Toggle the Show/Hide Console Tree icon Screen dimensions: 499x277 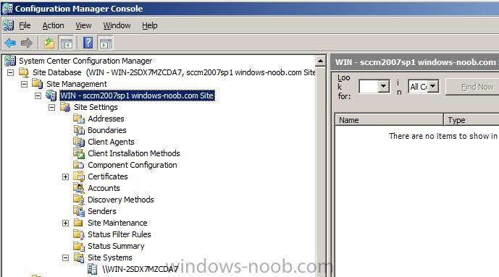pyautogui.click(x=66, y=43)
